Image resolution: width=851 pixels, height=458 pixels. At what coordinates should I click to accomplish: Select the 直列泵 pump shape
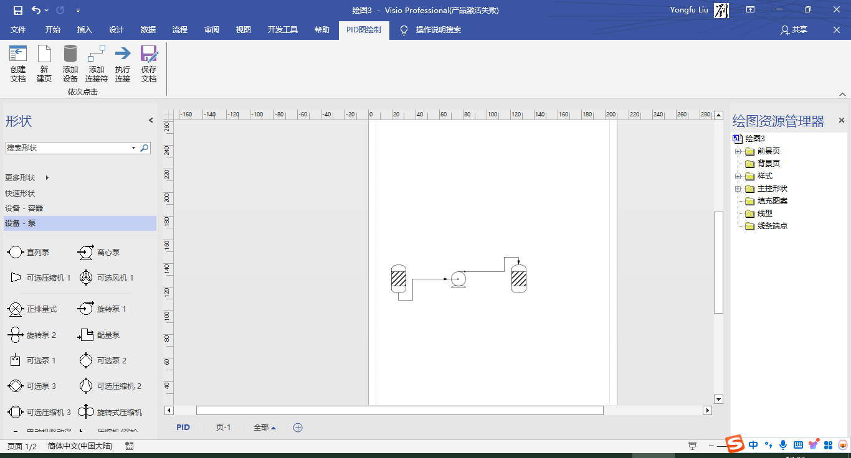[x=29, y=252]
